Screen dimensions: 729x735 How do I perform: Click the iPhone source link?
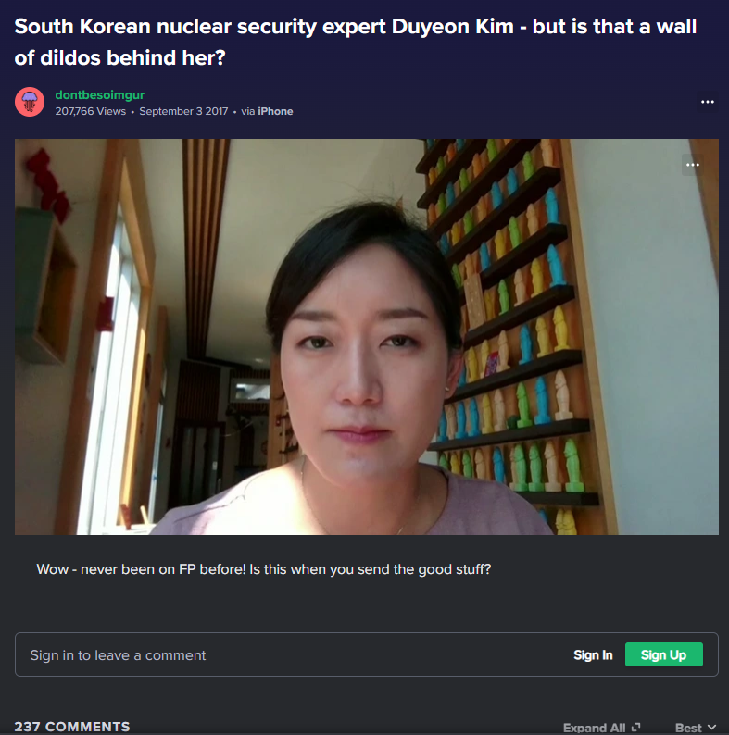coord(275,112)
